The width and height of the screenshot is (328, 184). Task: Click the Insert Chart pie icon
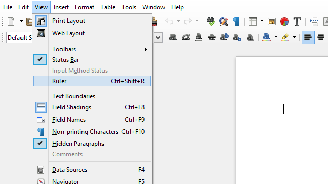284,21
